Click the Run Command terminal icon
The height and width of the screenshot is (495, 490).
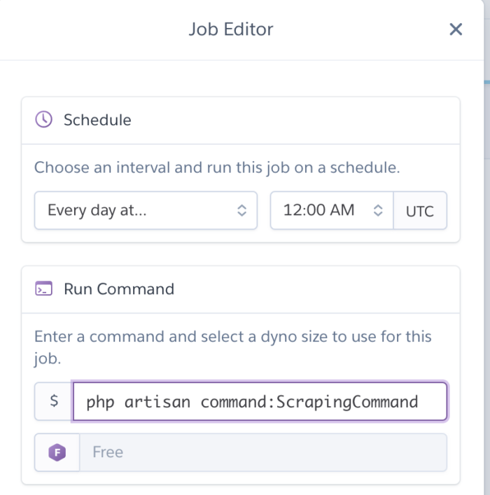click(x=43, y=288)
